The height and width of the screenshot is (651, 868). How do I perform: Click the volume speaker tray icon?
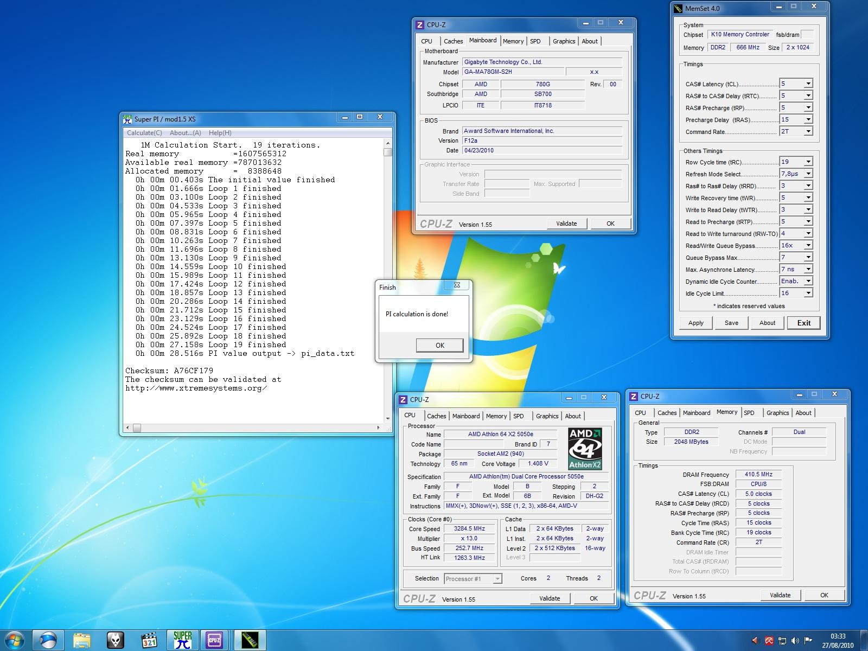coord(795,641)
